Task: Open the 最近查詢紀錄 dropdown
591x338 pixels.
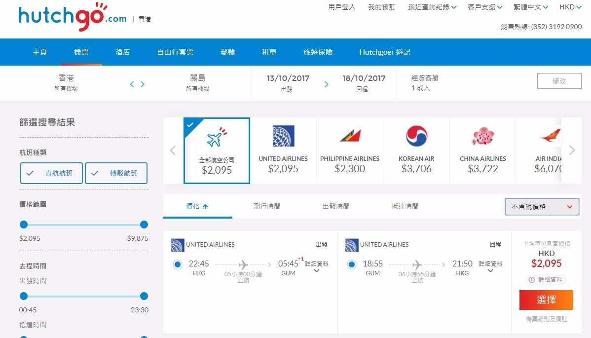Action: 432,7
